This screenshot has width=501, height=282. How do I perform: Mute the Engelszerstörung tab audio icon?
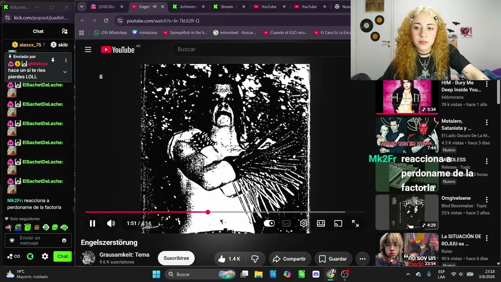point(155,7)
